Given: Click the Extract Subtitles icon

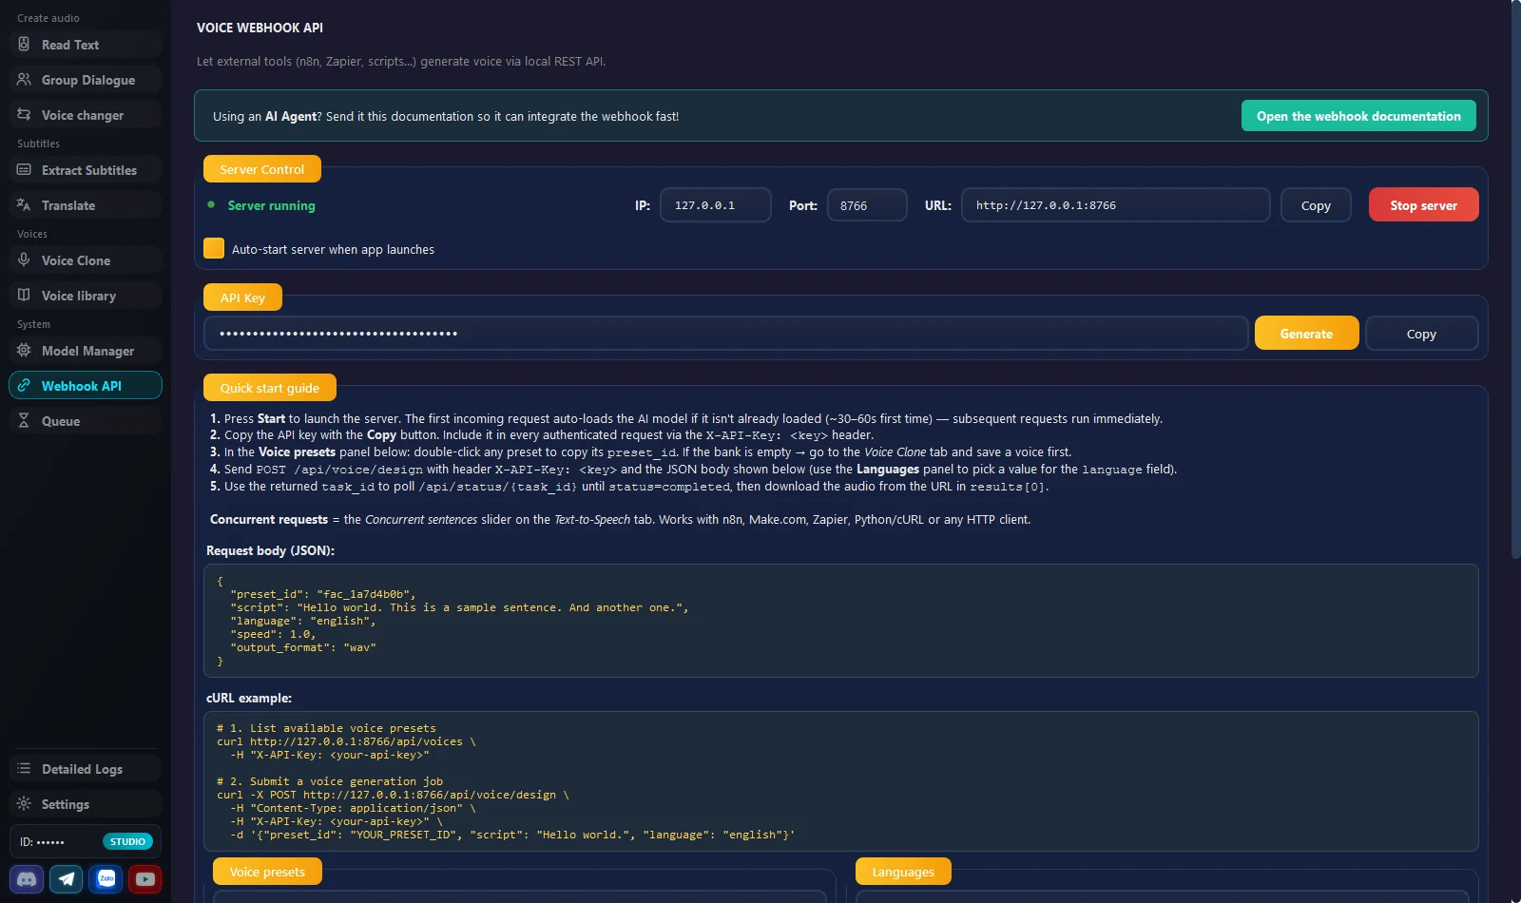Looking at the screenshot, I should click(x=24, y=170).
